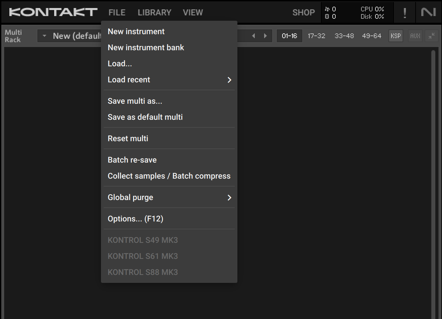Toggle the AUX channels display

tap(415, 36)
